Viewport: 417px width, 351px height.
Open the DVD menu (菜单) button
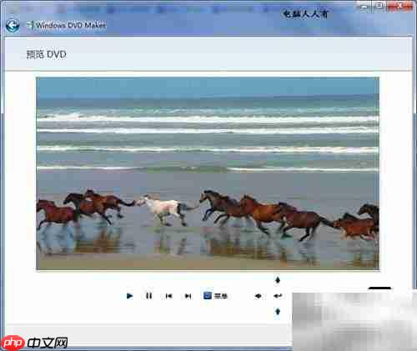[216, 296]
